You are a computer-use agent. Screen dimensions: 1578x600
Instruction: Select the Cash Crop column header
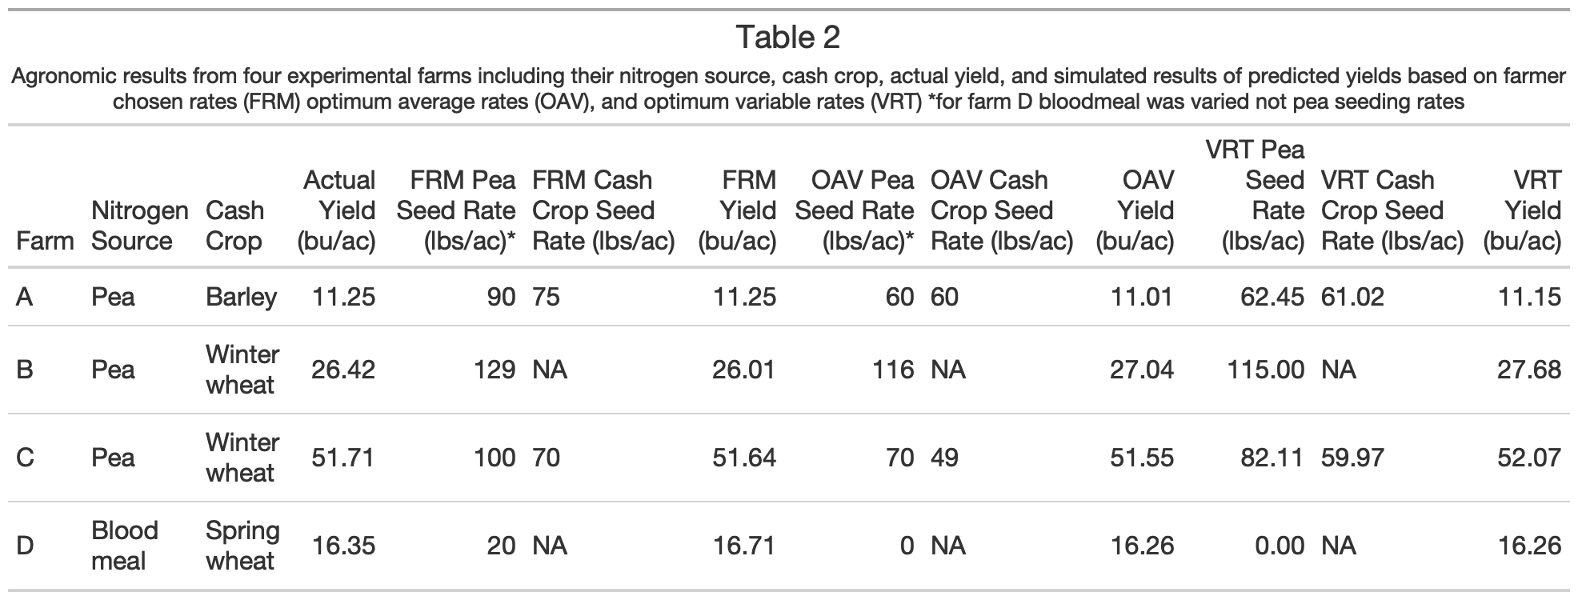coord(234,226)
